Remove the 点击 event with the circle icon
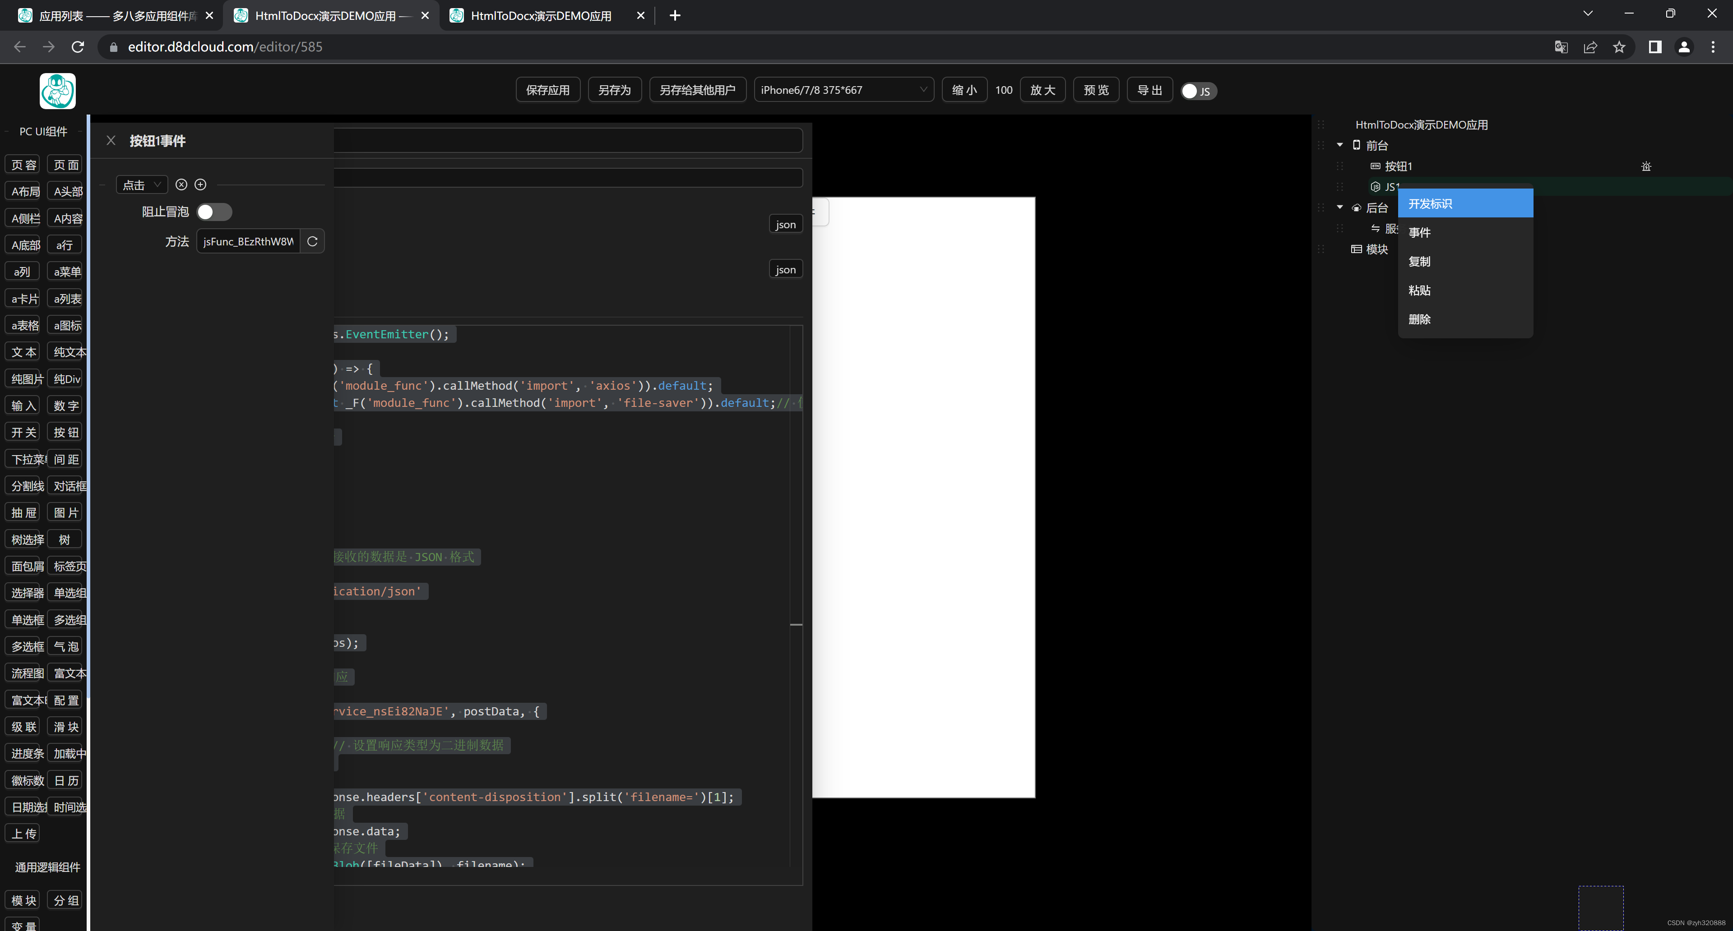The height and width of the screenshot is (931, 1733). [x=181, y=184]
